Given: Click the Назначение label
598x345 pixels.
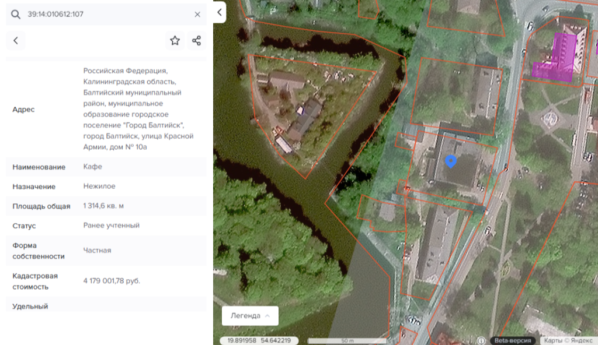Looking at the screenshot, I should click(x=34, y=186).
